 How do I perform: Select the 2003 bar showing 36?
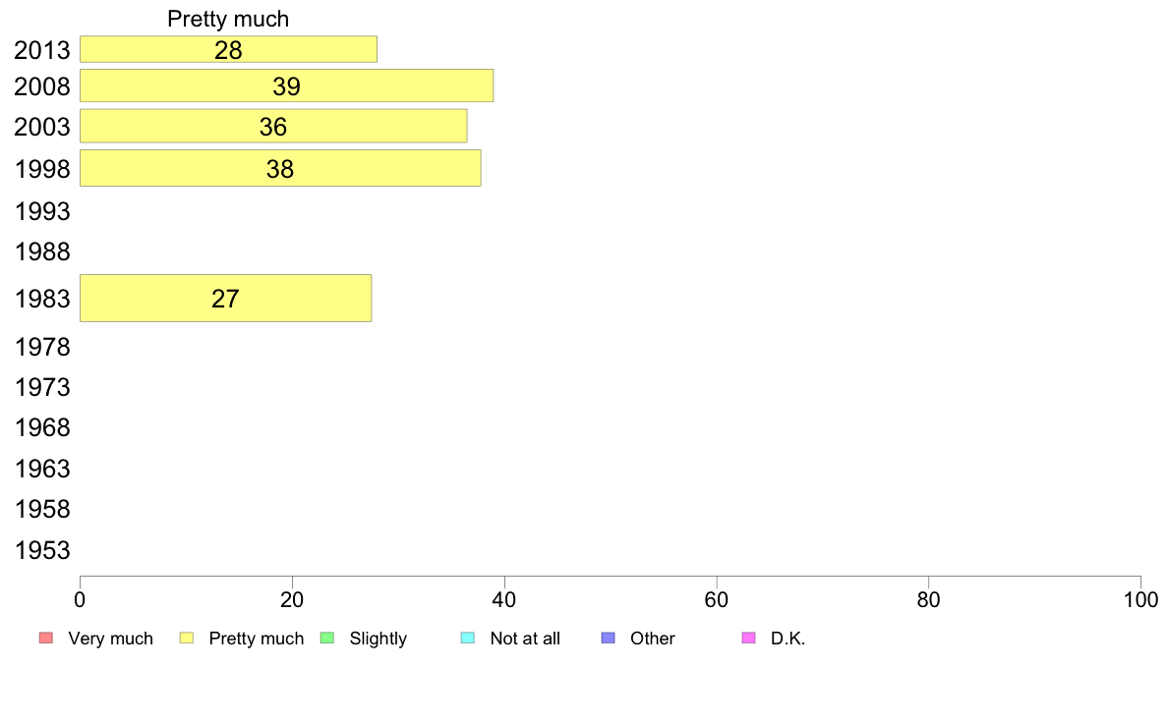[x=273, y=126]
